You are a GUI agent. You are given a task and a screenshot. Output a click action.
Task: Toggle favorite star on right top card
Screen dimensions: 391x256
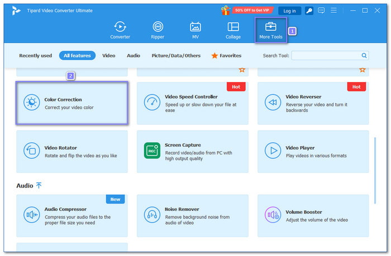[363, 70]
